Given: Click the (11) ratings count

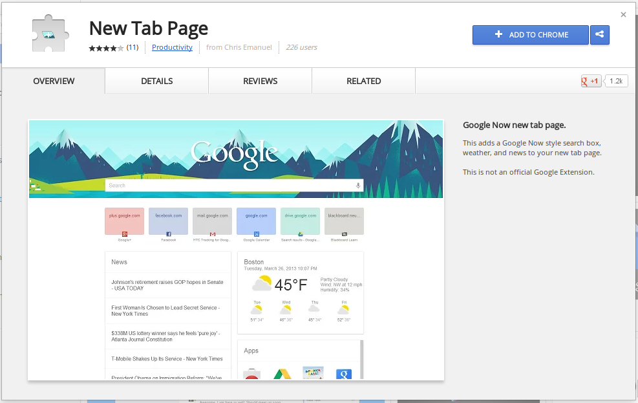Looking at the screenshot, I should pos(133,47).
